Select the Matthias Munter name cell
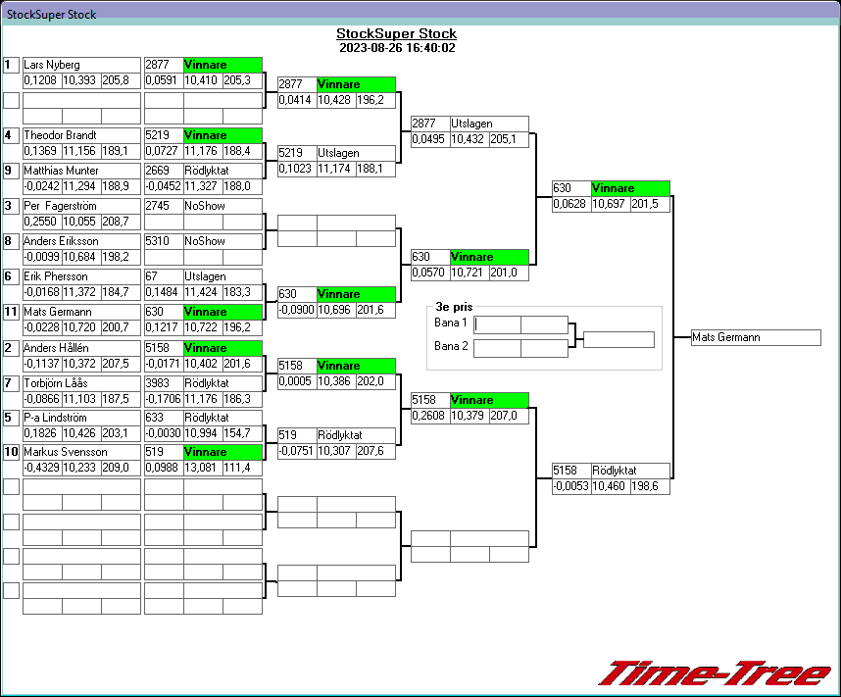This screenshot has width=841, height=697. point(81,171)
